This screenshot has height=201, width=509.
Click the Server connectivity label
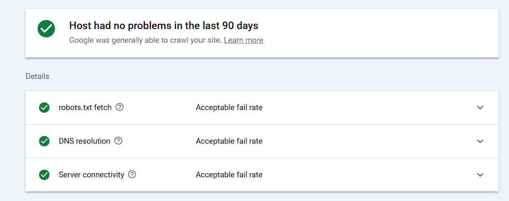pyautogui.click(x=91, y=175)
